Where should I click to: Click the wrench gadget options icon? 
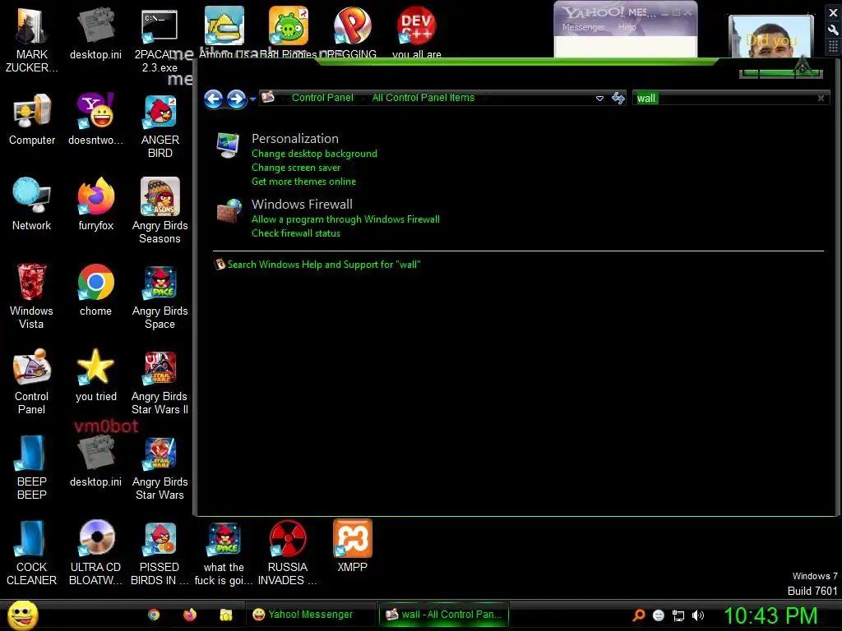[x=833, y=30]
